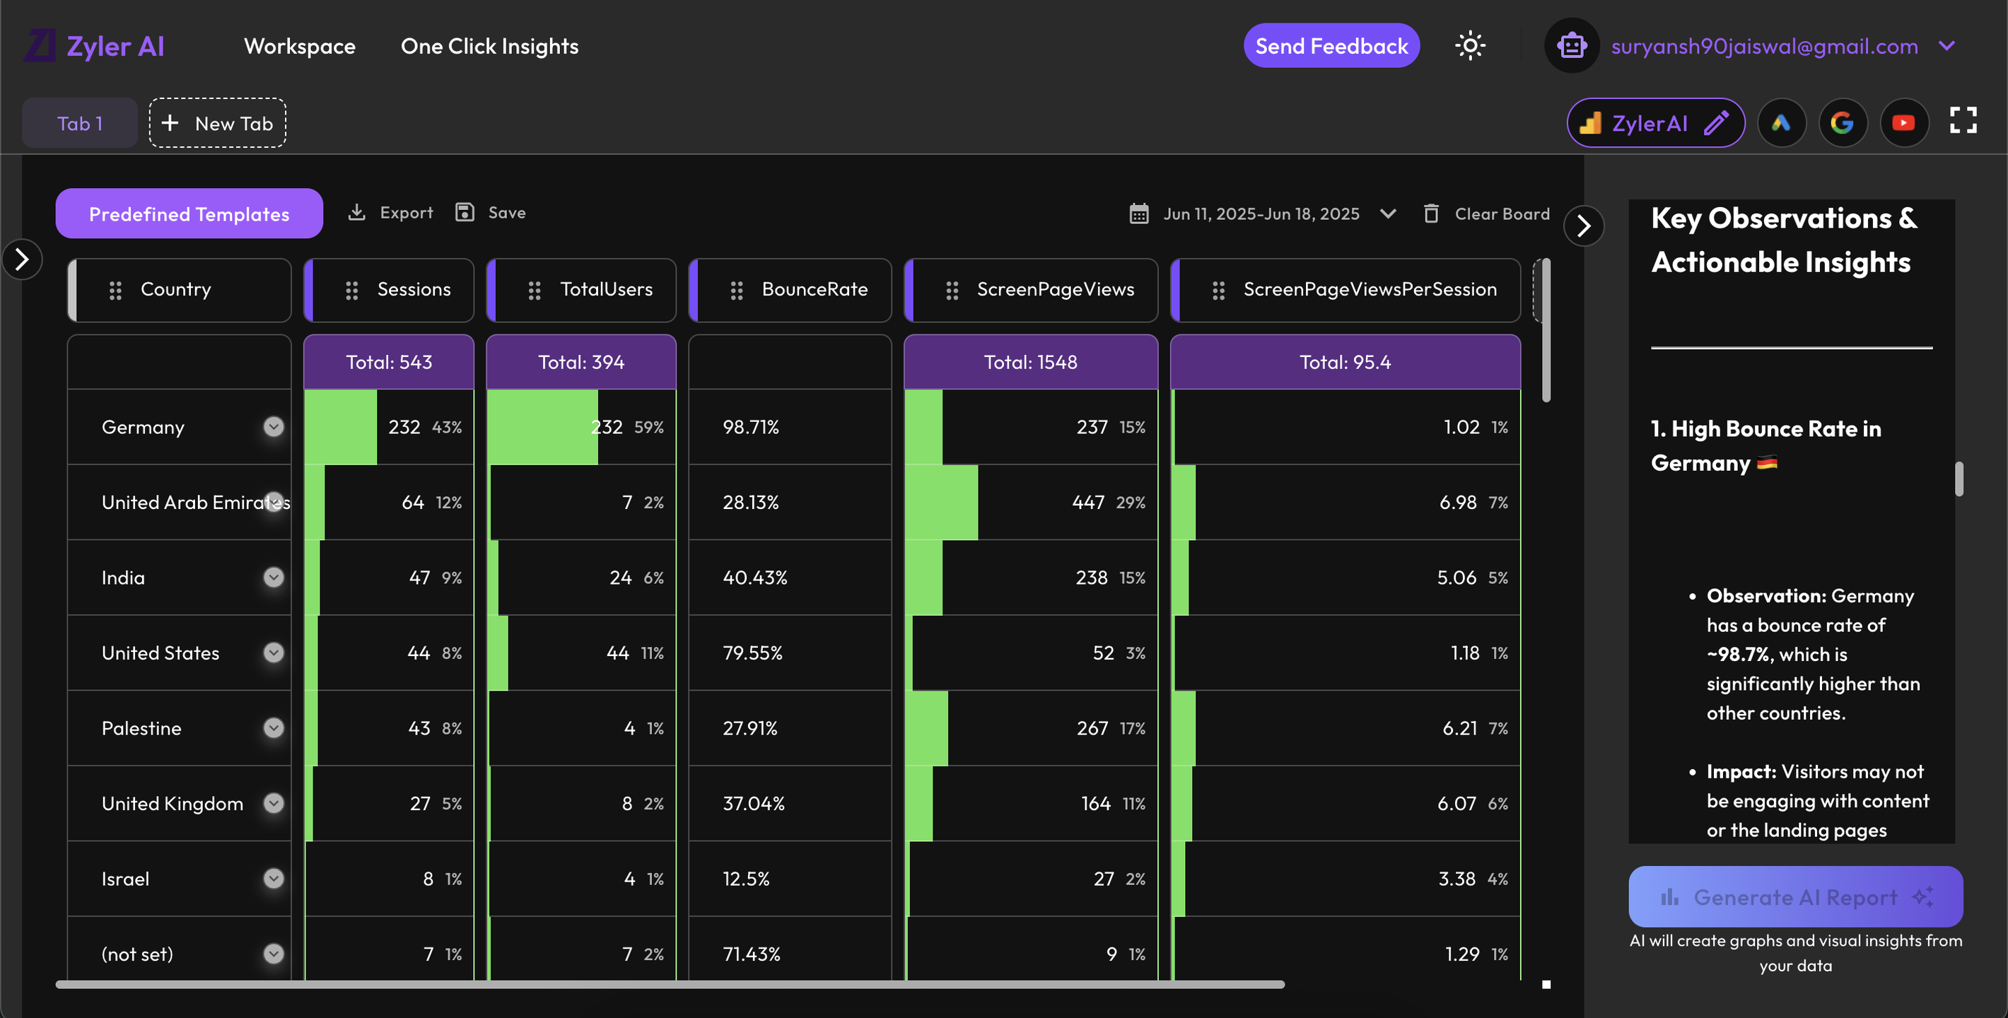The height and width of the screenshot is (1018, 2008).
Task: Open the One Click Insights menu
Action: tap(489, 46)
